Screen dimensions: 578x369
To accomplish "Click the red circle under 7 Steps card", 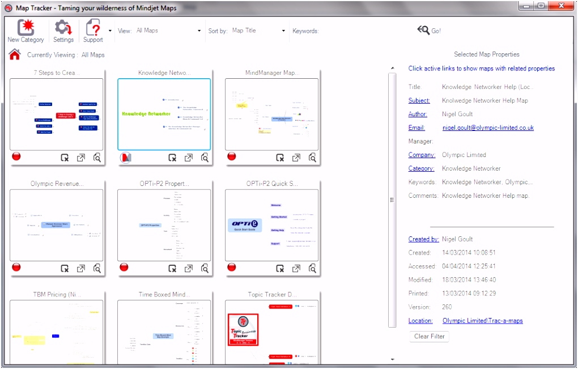I will click(x=16, y=156).
